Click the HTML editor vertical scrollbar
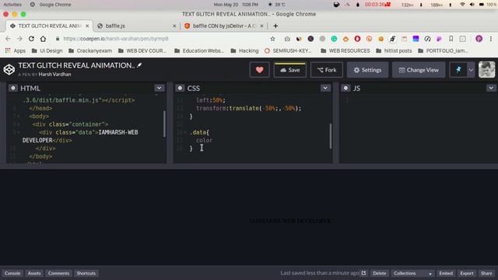This screenshot has height=280, width=498. pyautogui.click(x=164, y=124)
